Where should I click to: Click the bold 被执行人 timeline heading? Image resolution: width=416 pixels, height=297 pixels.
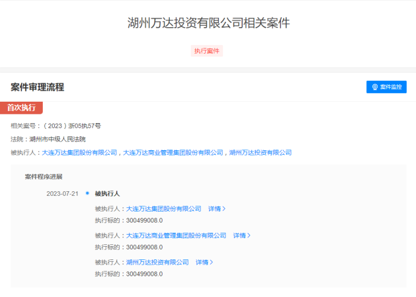pyautogui.click(x=107, y=194)
